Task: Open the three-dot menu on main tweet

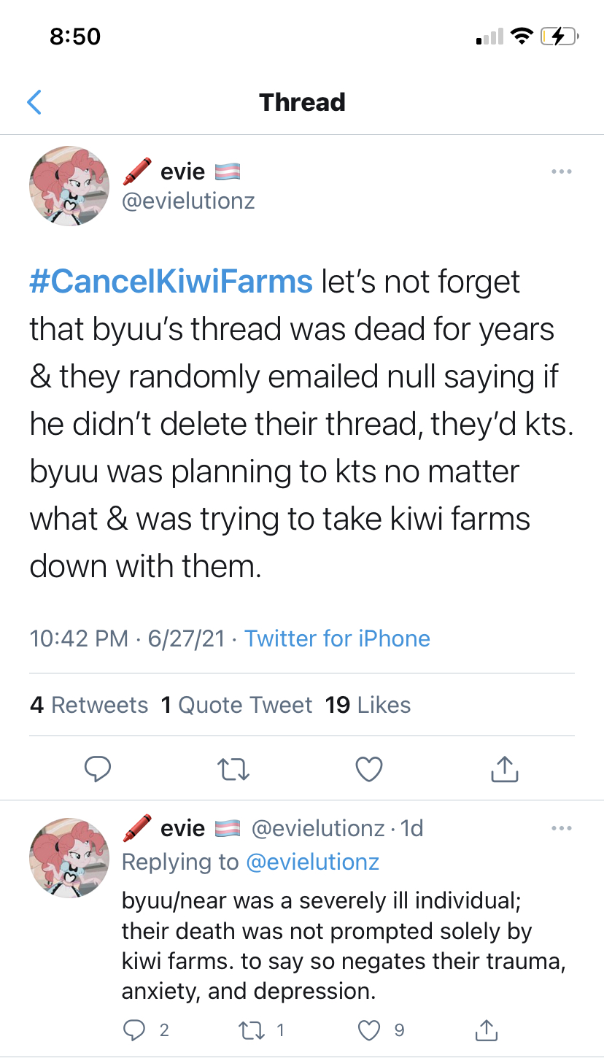Action: [561, 171]
